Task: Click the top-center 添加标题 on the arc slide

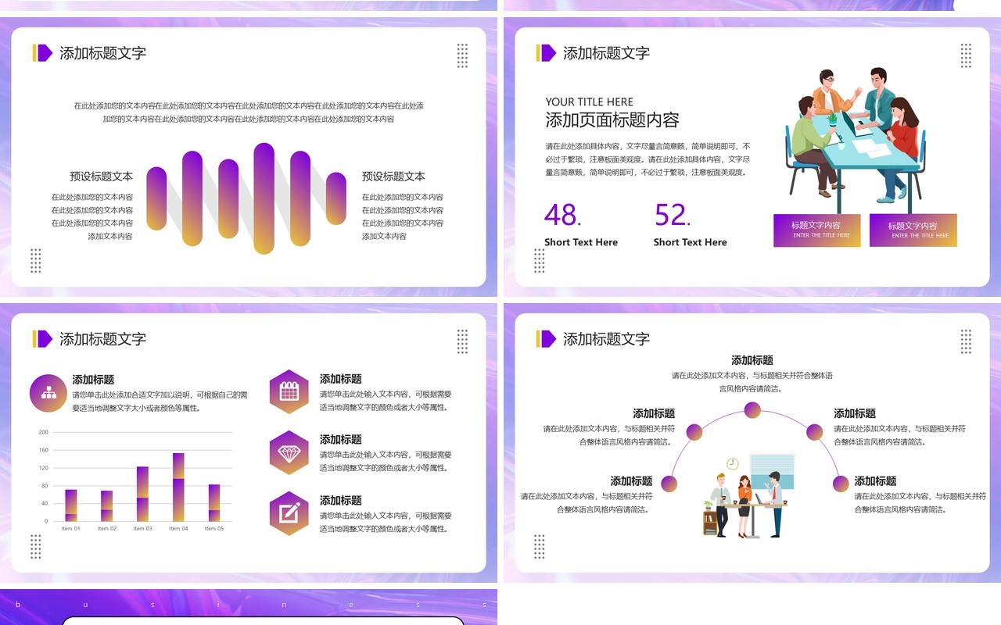Action: point(752,360)
